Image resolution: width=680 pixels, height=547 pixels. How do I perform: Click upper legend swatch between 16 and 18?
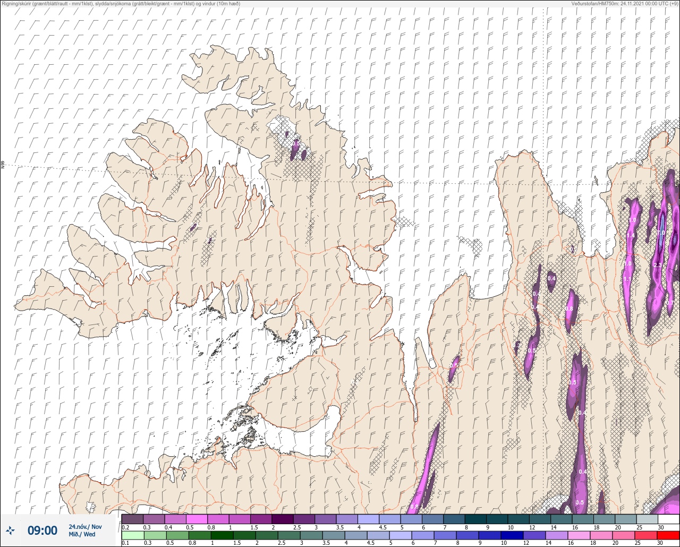click(x=582, y=519)
